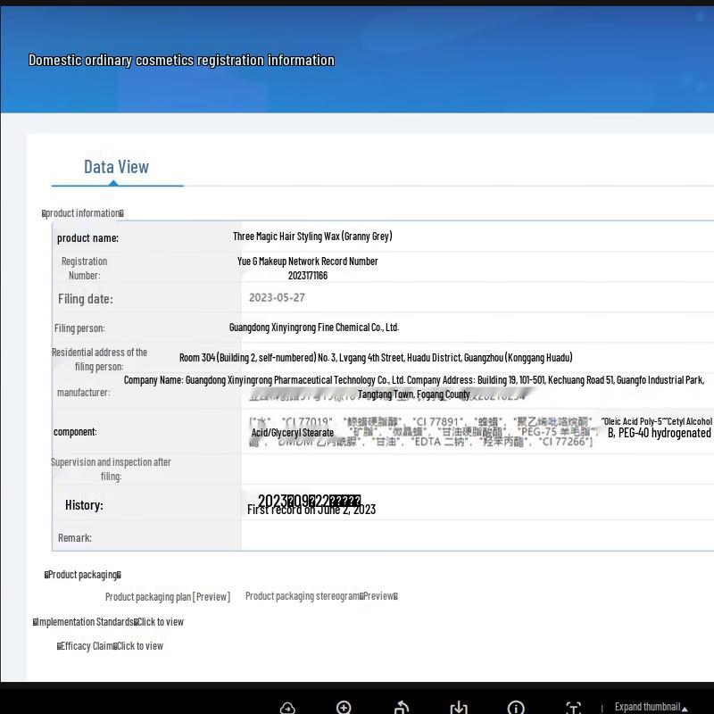
Task: Download the image with the download icon
Action: point(459,708)
